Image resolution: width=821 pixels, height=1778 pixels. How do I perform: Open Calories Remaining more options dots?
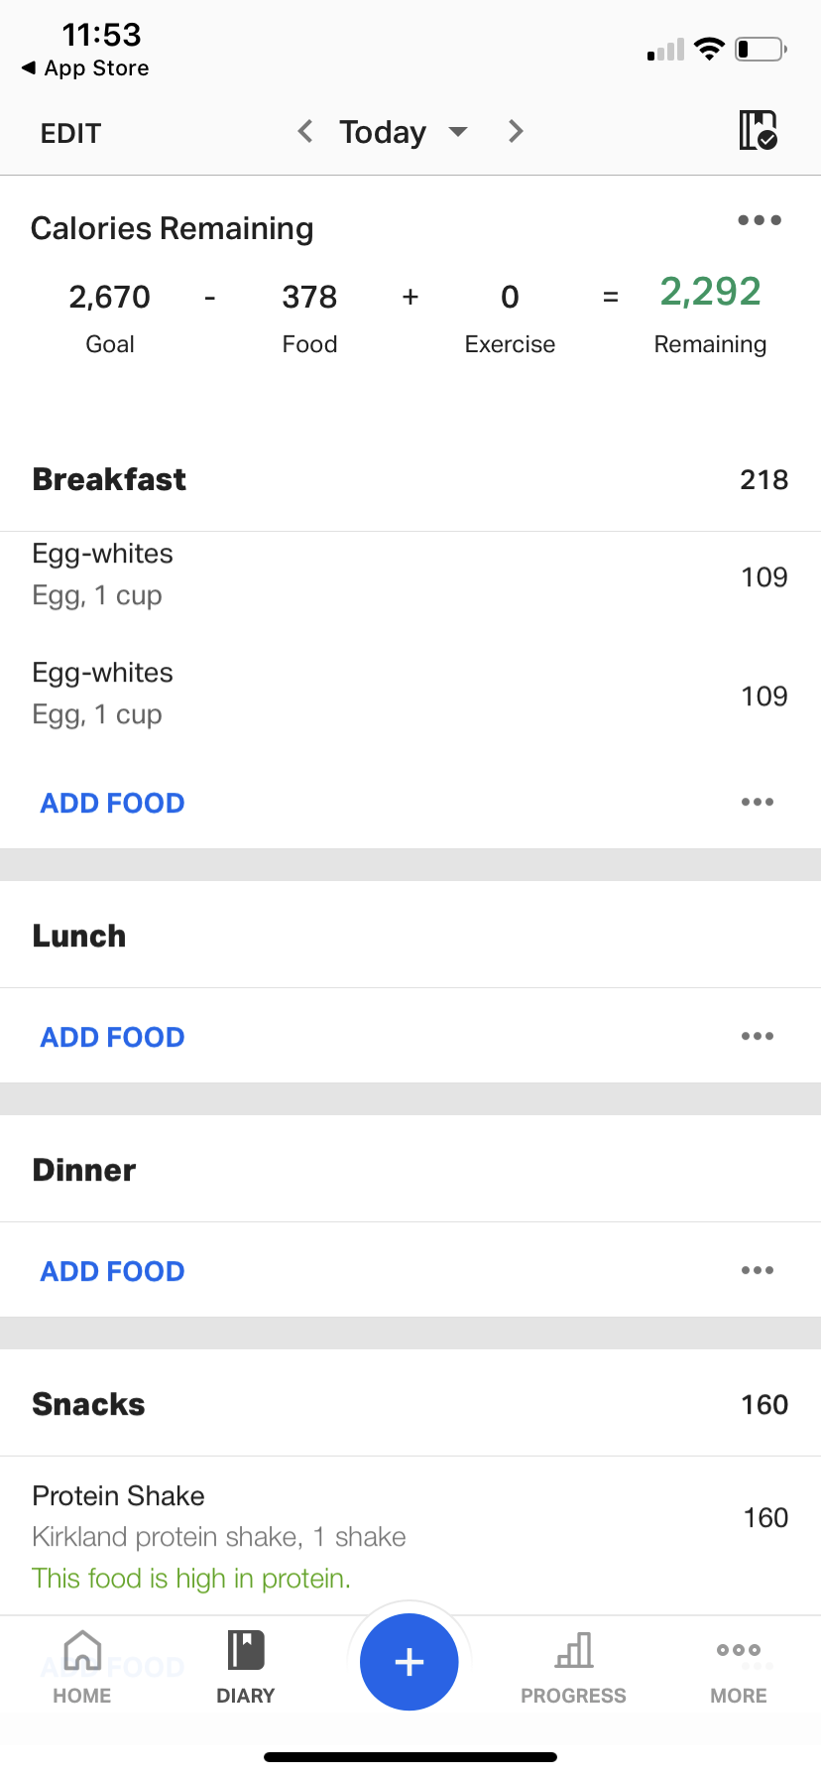click(759, 220)
